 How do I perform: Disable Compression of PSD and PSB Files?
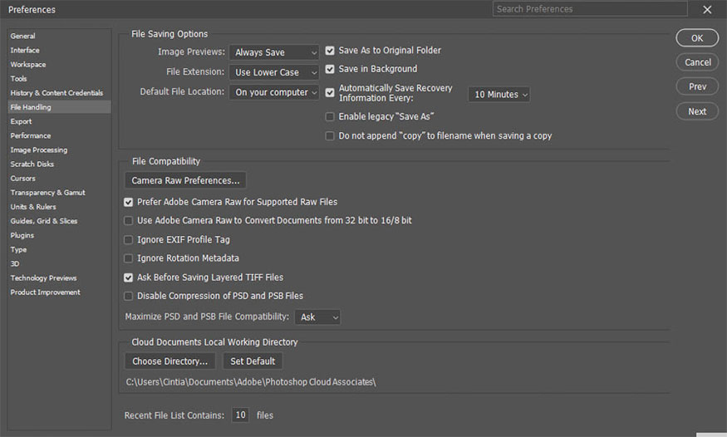coord(129,296)
